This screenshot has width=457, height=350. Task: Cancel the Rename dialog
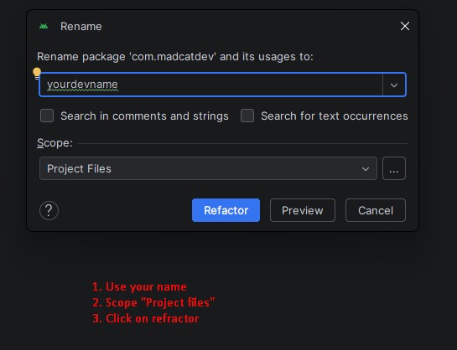[376, 210]
